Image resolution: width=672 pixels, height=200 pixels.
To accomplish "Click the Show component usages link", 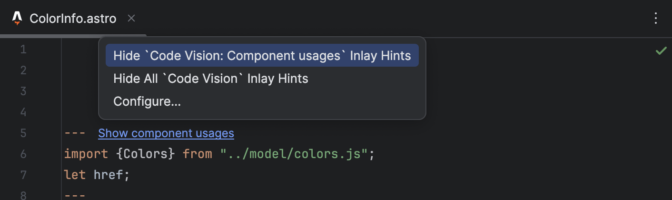I will click(x=166, y=133).
